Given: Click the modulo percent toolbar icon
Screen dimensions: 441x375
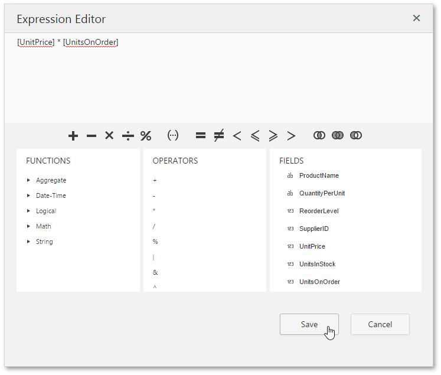Looking at the screenshot, I should tap(146, 136).
